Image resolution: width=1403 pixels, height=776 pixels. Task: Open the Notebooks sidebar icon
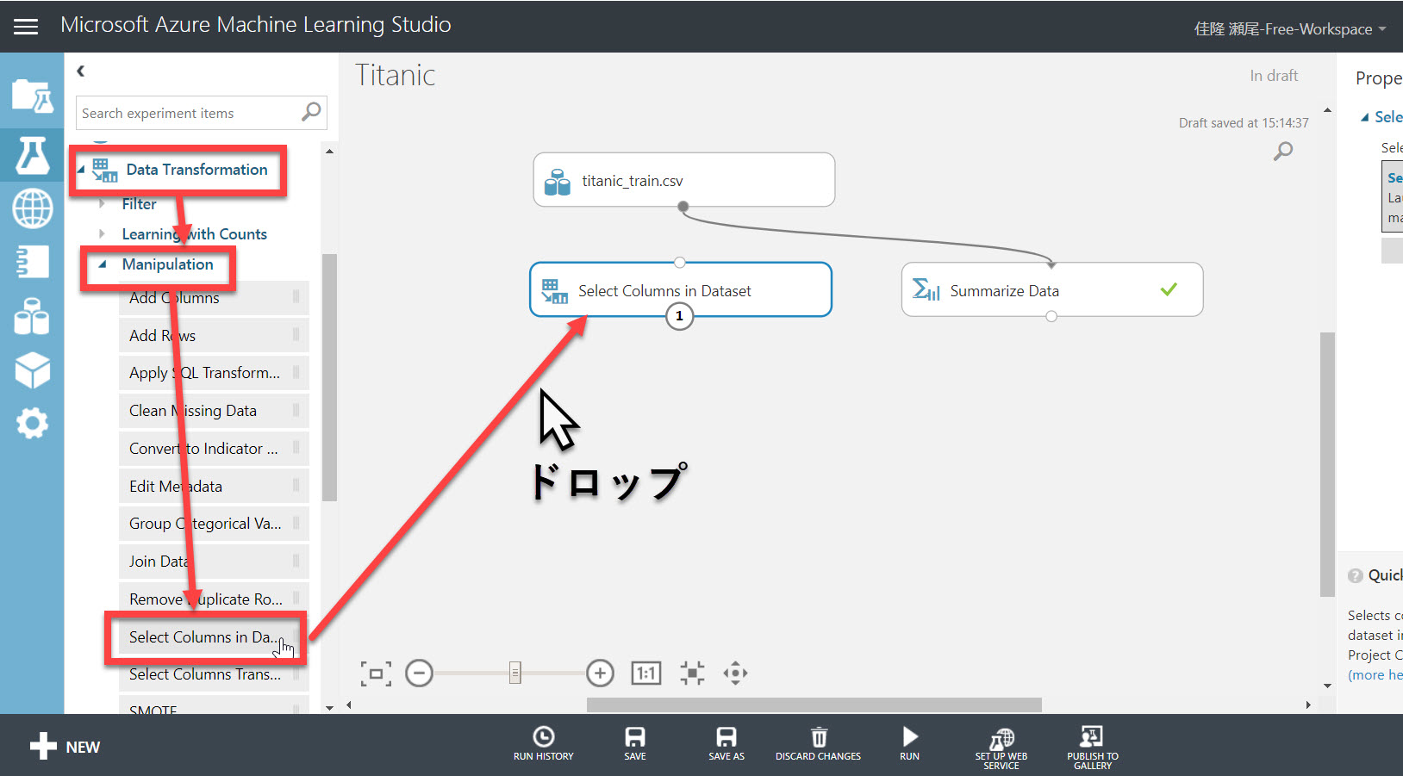pyautogui.click(x=32, y=262)
